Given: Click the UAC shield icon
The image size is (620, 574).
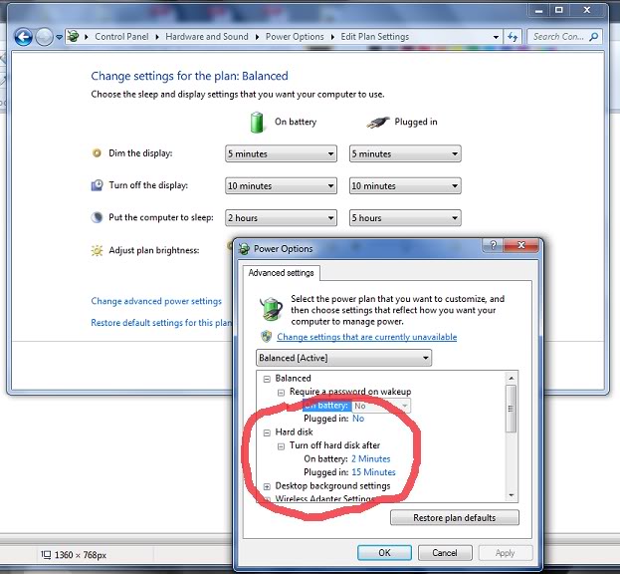Looking at the screenshot, I should click(266, 337).
